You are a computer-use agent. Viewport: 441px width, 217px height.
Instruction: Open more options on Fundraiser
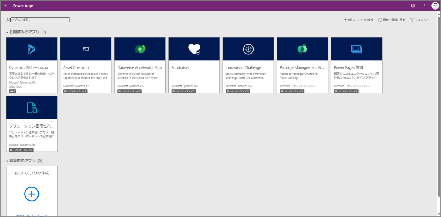point(215,63)
